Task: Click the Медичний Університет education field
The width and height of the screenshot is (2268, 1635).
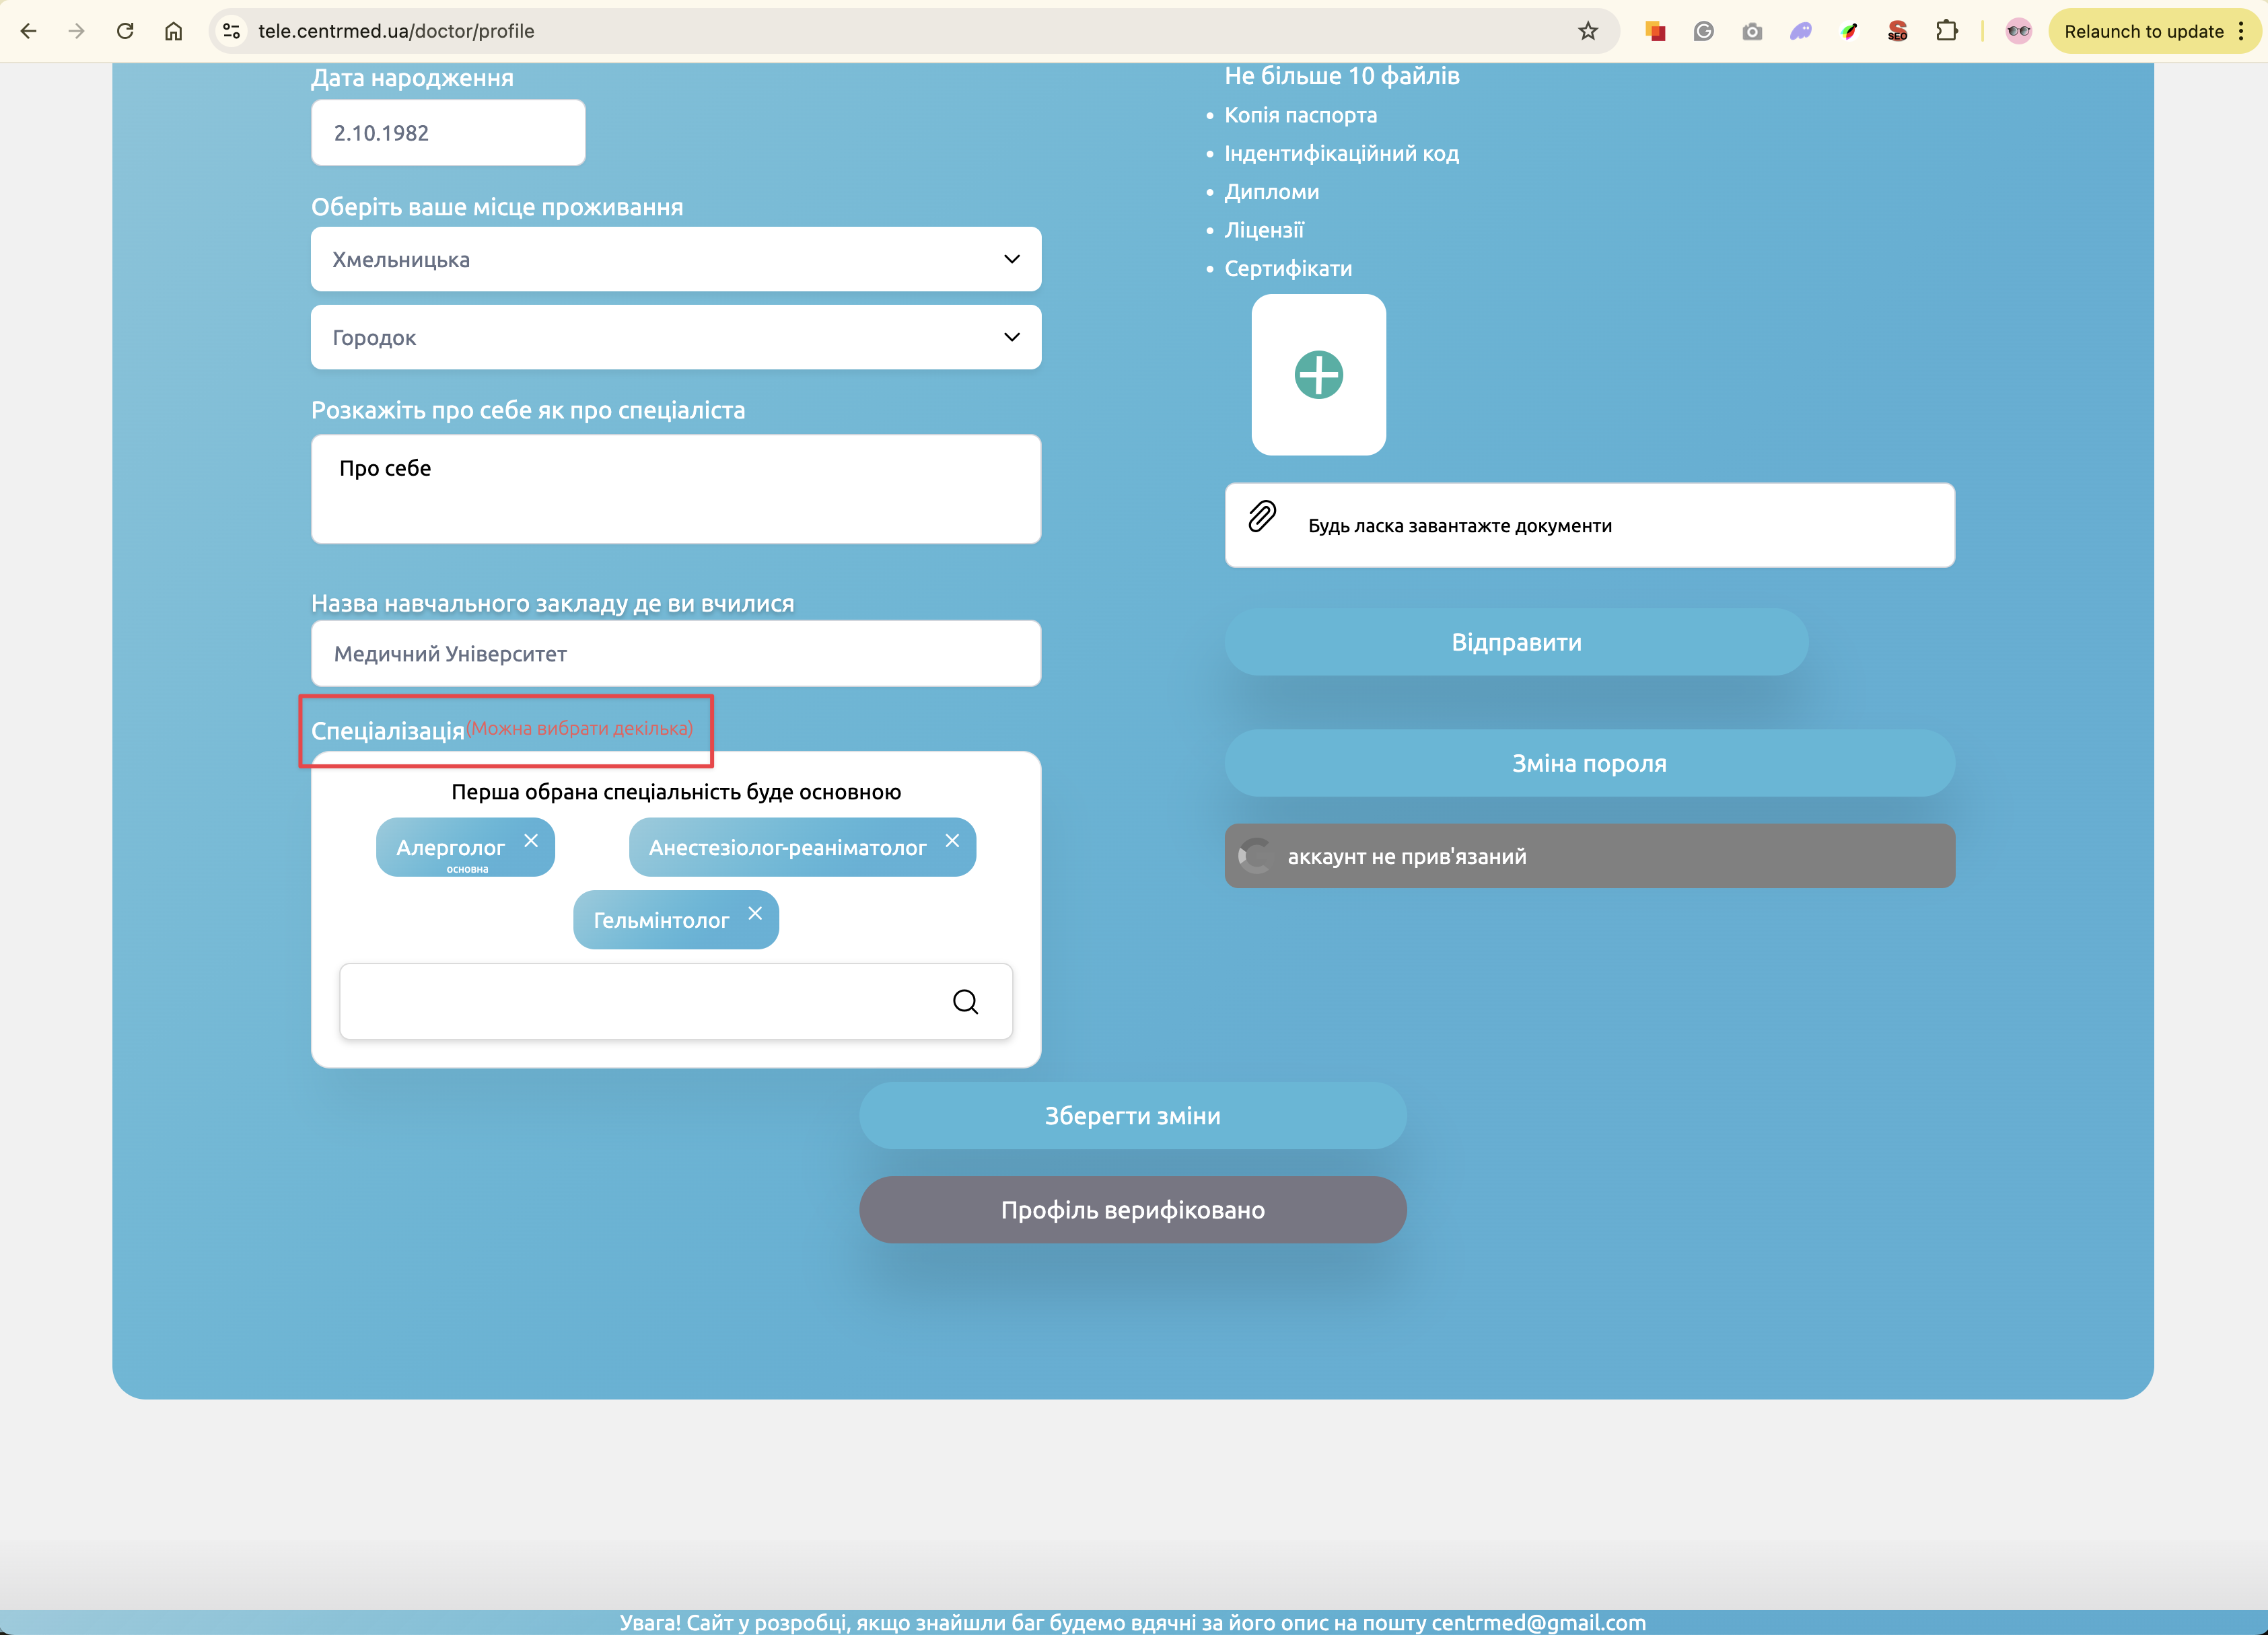Action: (675, 653)
